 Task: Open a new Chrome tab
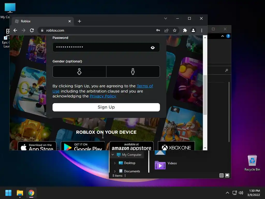point(79,21)
